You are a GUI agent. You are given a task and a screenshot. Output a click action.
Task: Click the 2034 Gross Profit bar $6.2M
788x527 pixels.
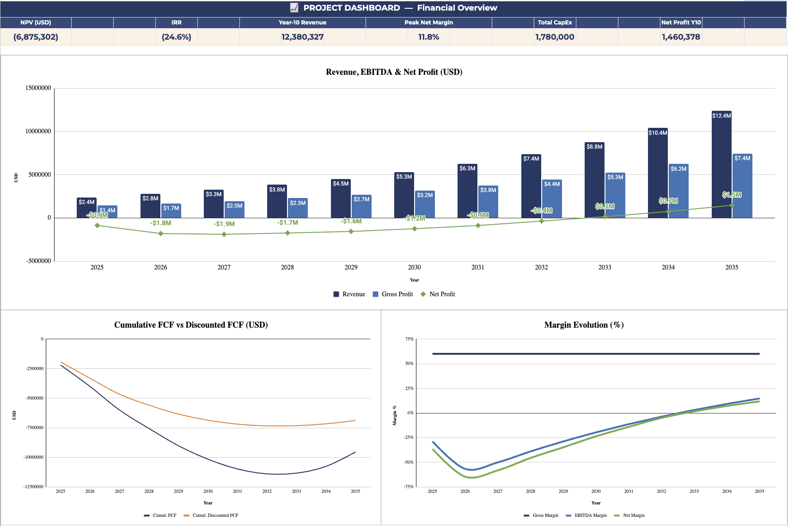click(678, 191)
